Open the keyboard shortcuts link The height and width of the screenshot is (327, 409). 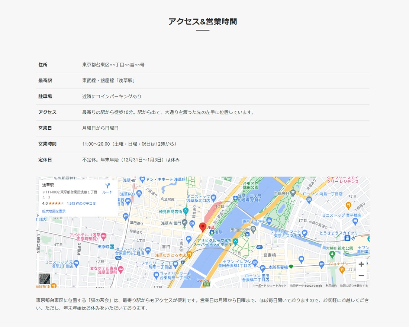[270, 286]
